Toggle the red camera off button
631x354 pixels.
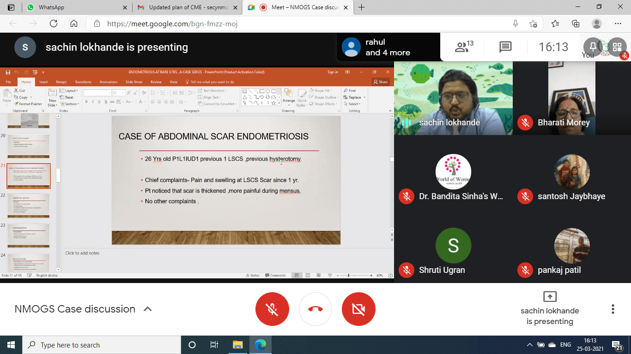click(358, 309)
